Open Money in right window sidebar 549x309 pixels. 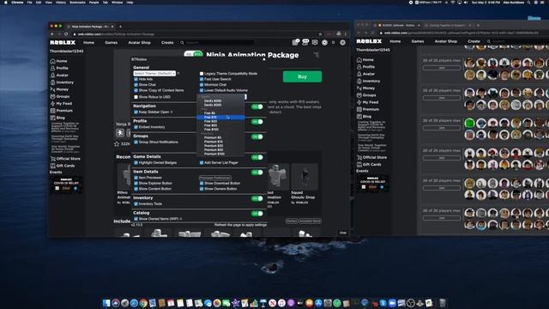(365, 88)
